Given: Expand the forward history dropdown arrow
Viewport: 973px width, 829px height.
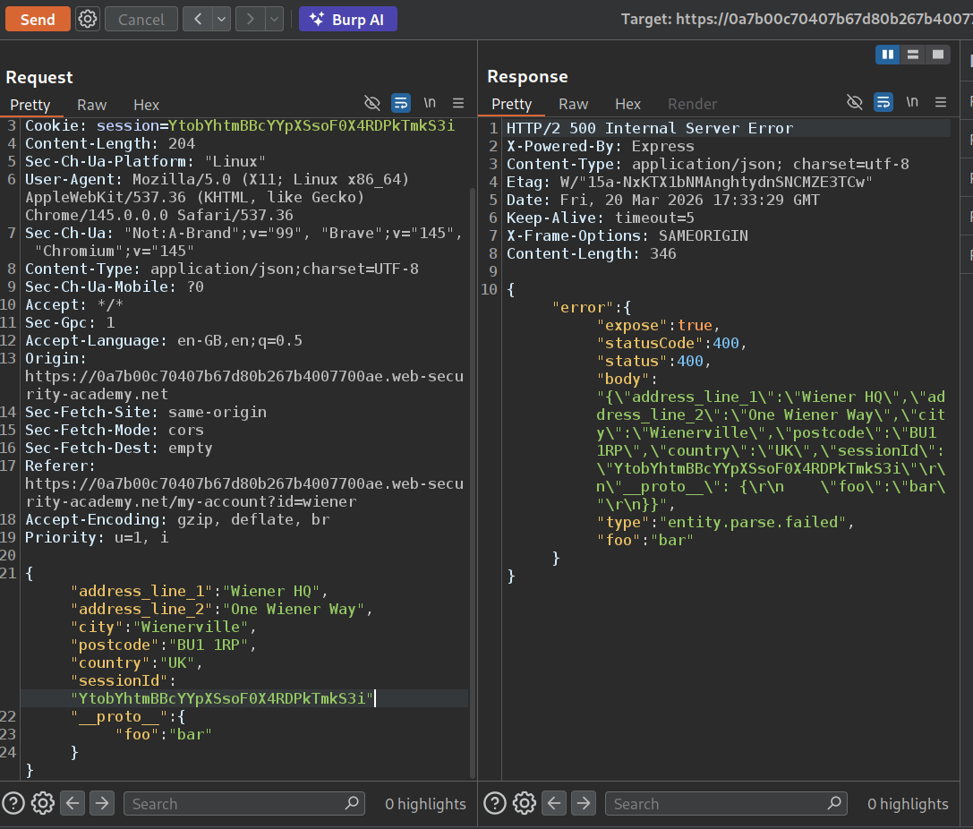Looking at the screenshot, I should click(274, 19).
